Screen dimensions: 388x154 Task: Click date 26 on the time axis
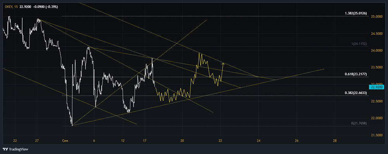[x=297, y=141]
